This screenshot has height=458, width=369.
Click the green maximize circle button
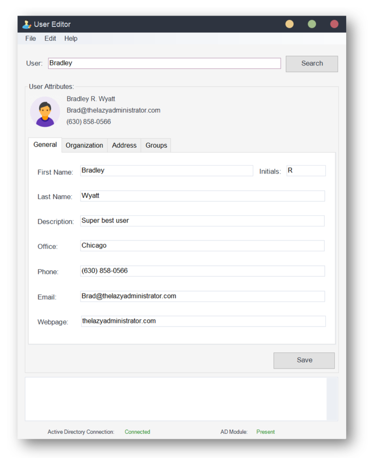coord(312,24)
